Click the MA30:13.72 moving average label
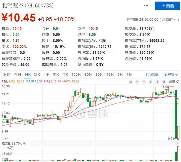 tap(71, 81)
